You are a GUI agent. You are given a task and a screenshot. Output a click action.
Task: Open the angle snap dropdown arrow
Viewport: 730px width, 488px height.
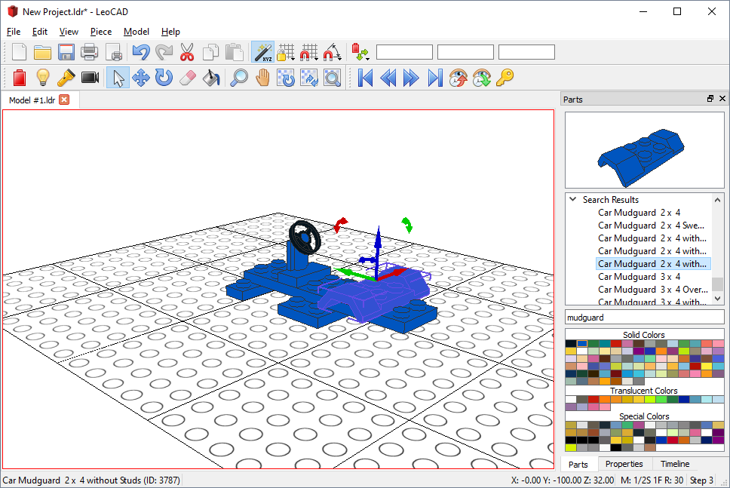[x=339, y=58]
